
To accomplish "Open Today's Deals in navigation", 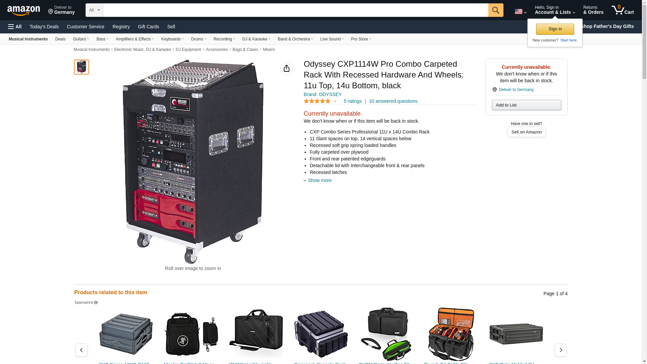I will pos(44,27).
